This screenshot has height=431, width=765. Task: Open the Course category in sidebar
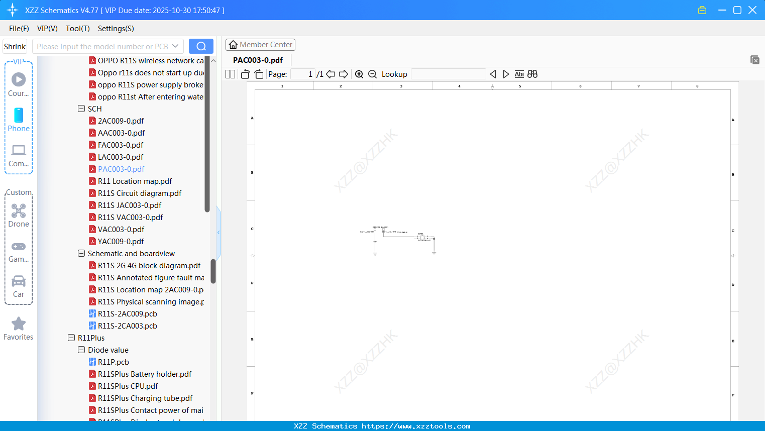(19, 84)
